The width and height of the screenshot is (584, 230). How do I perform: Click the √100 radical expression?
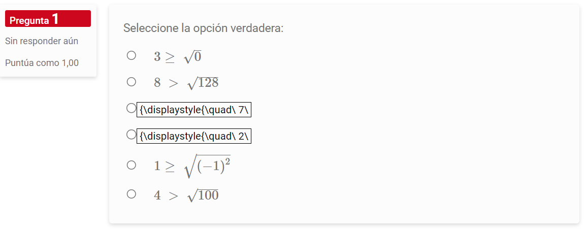(203, 195)
